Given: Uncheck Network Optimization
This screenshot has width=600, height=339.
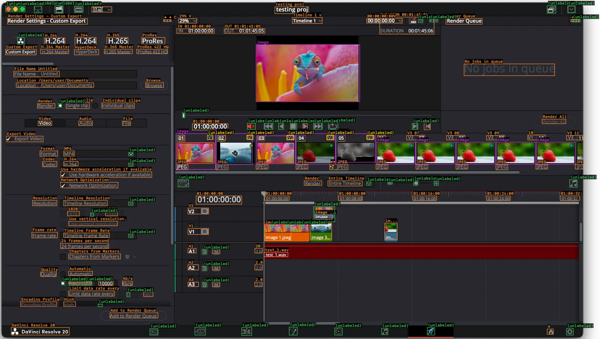Looking at the screenshot, I should coord(63,186).
